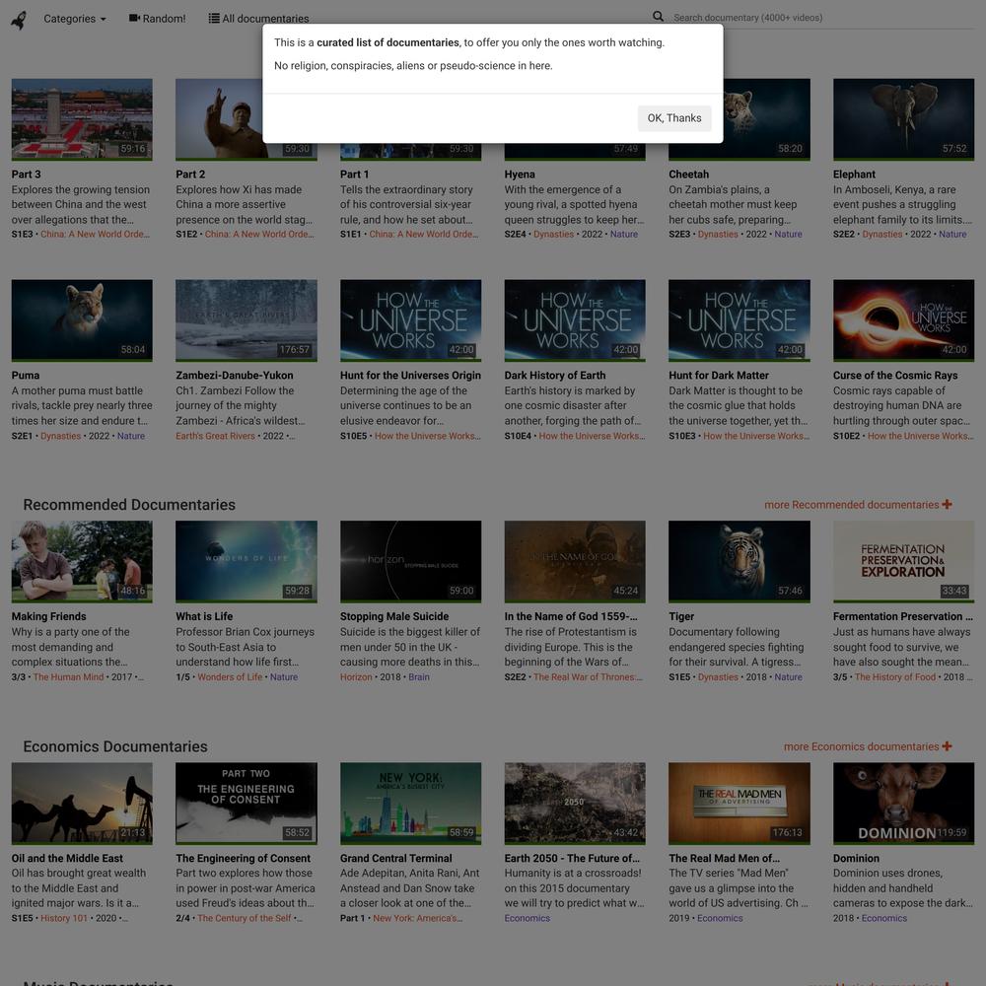Click the Nature category link under Elephant
The image size is (986, 986).
tap(952, 234)
